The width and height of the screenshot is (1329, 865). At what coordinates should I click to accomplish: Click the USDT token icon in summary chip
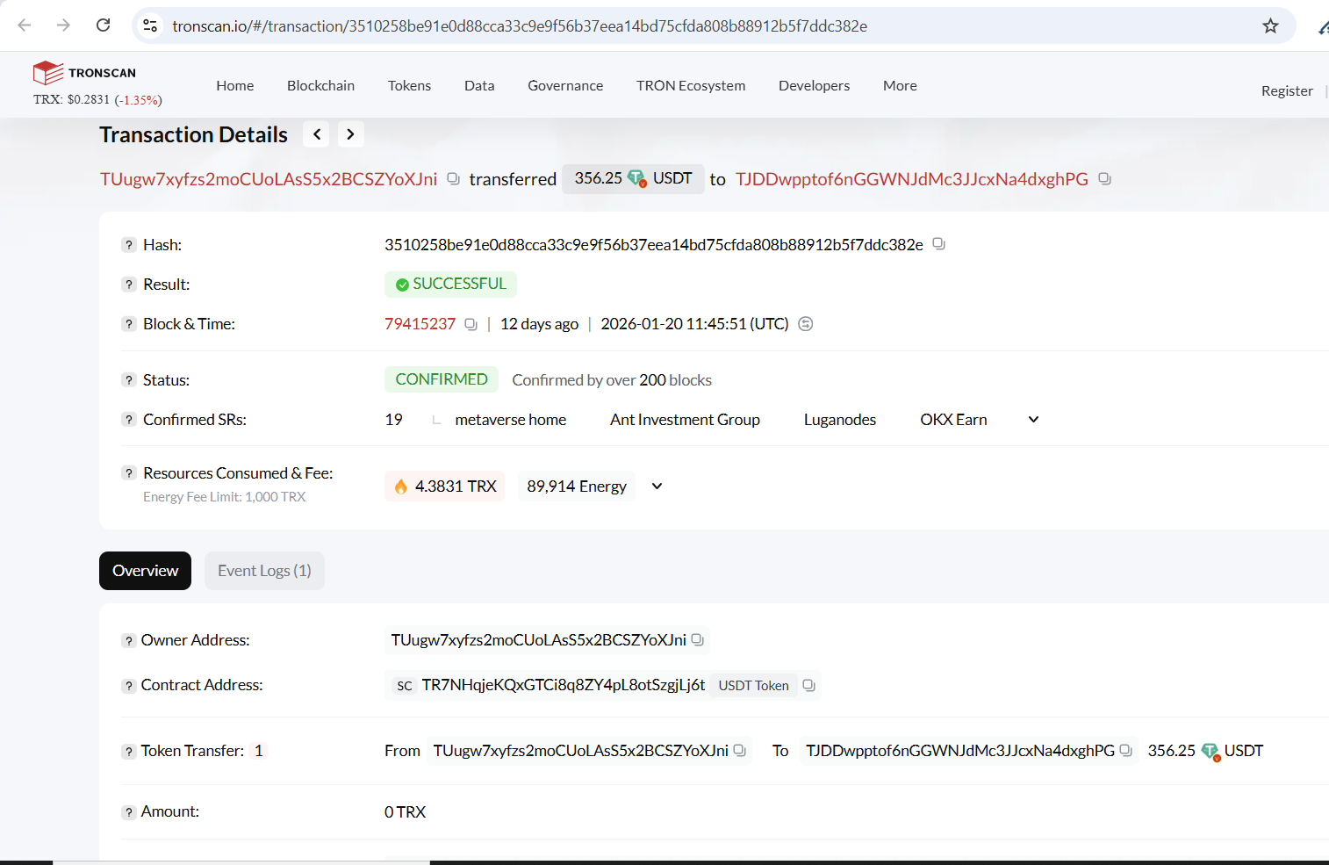637,178
